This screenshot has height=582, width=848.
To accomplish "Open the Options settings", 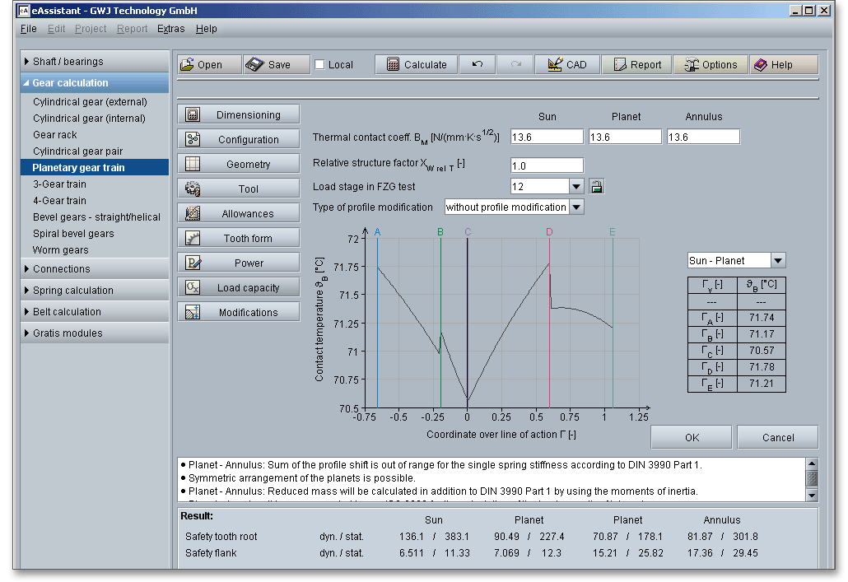I will tap(709, 65).
